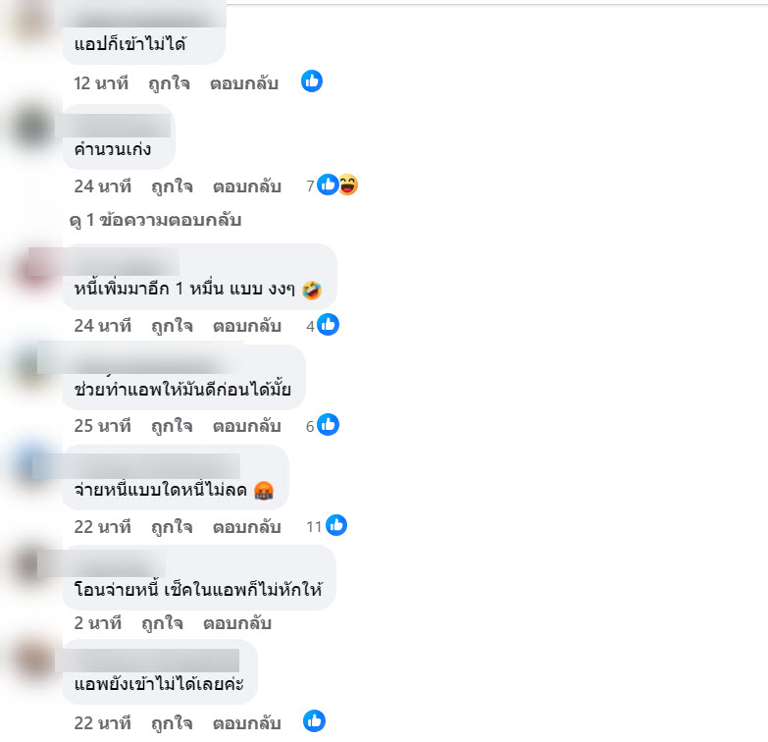
Task: Reply to the หนี้เพิ่มมาอีก 1 หมื่น comment
Action: point(247,326)
